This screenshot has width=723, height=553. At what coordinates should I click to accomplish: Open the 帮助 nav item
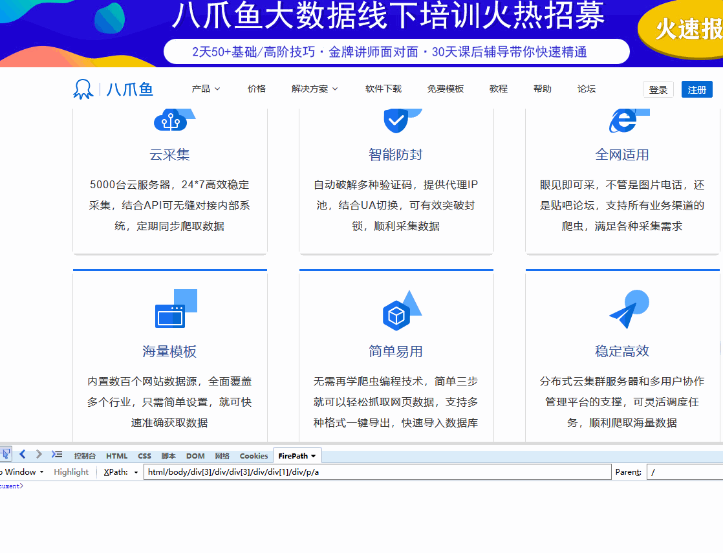pos(542,89)
